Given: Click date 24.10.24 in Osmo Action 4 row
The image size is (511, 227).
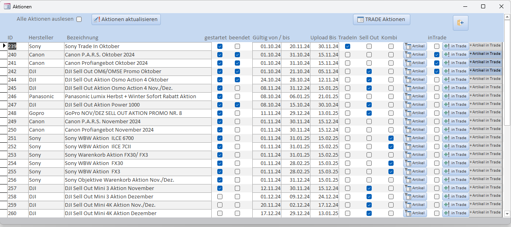Looking at the screenshot, I should [267, 80].
